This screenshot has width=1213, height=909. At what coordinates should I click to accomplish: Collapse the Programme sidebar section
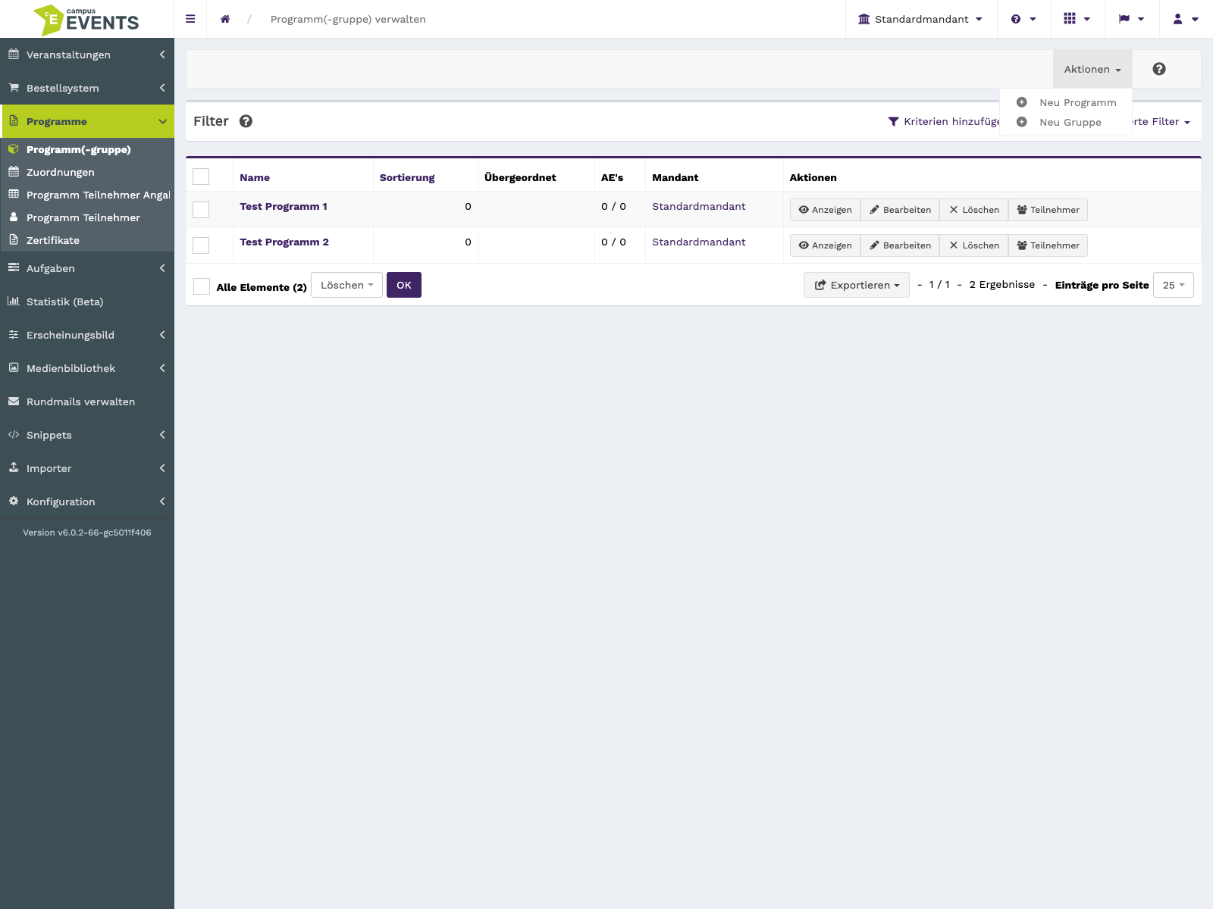point(87,121)
